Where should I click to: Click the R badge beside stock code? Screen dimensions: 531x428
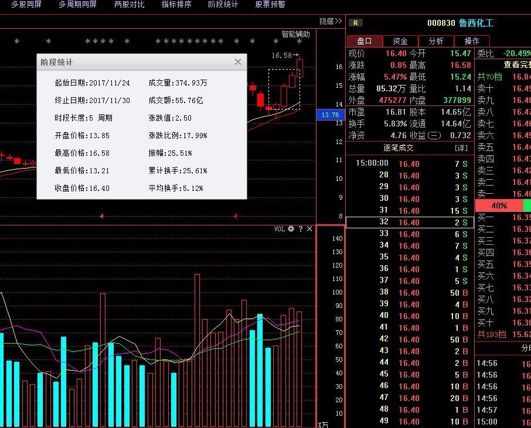[x=355, y=23]
